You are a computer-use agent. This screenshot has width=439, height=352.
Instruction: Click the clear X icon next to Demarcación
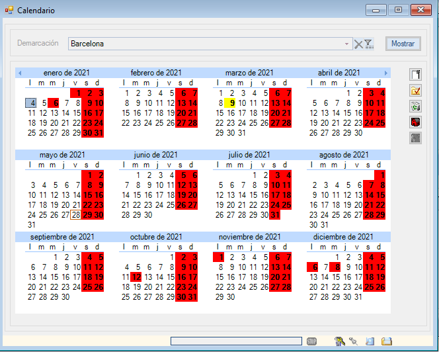pos(358,44)
